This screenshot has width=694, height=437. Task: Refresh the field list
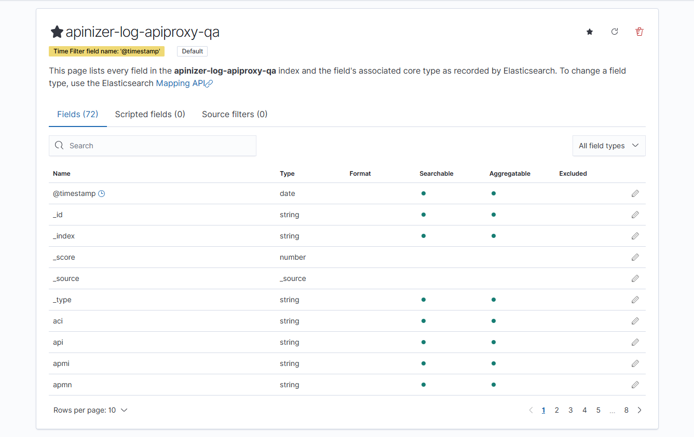pyautogui.click(x=614, y=32)
